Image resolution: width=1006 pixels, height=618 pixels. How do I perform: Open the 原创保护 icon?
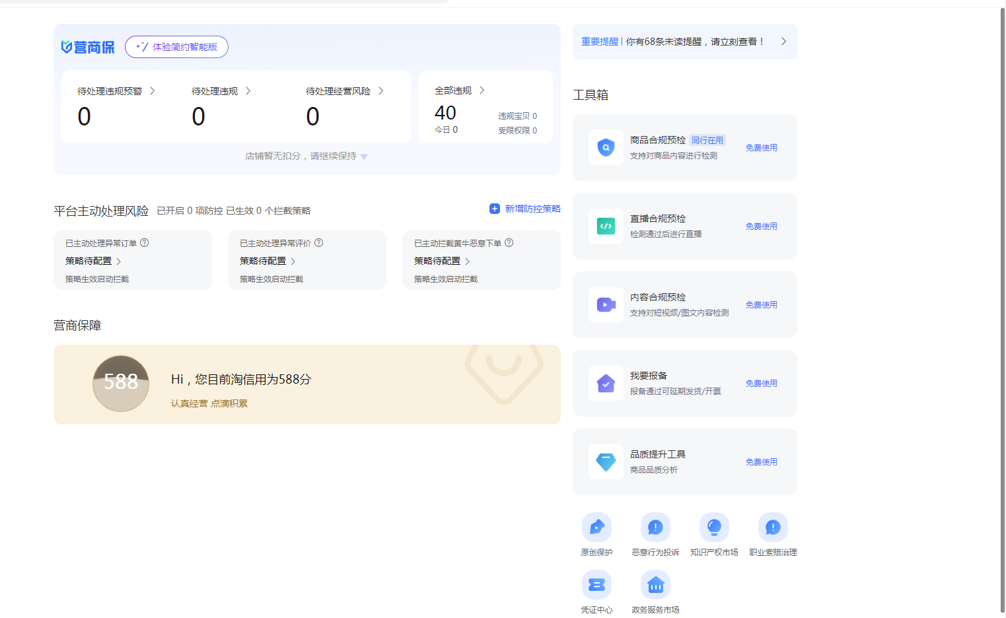[596, 527]
